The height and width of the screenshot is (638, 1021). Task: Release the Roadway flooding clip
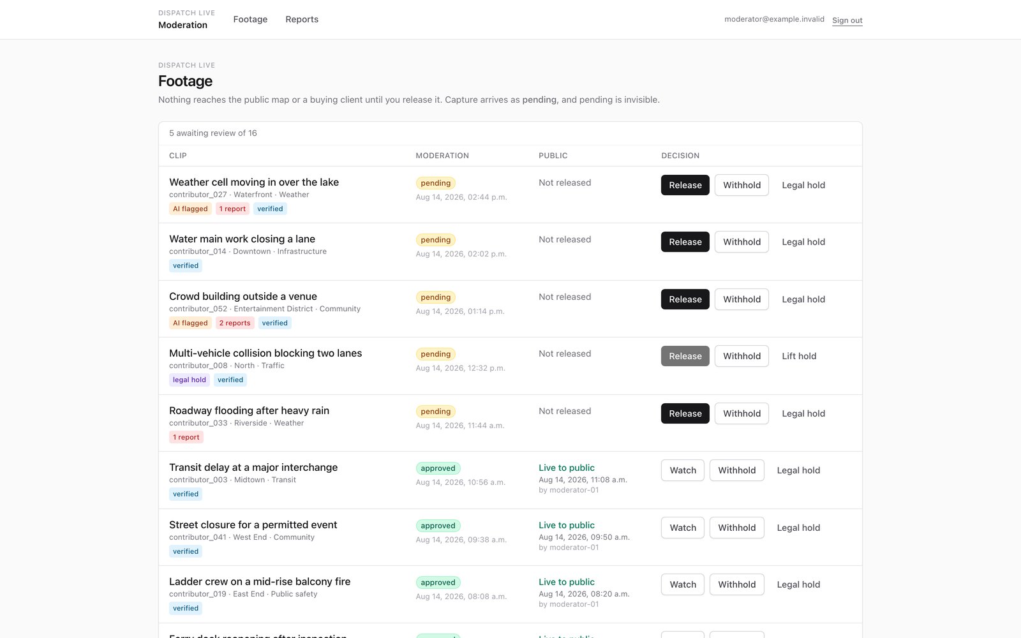click(x=685, y=413)
